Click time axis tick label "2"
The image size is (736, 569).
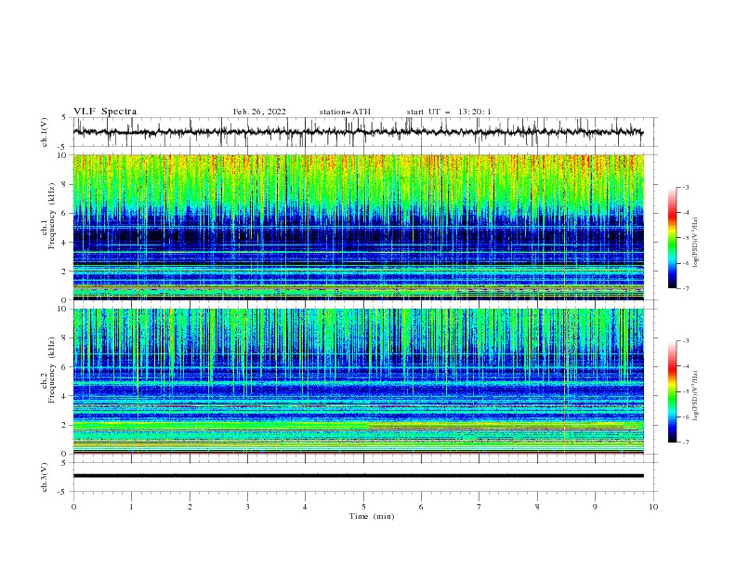(190, 507)
